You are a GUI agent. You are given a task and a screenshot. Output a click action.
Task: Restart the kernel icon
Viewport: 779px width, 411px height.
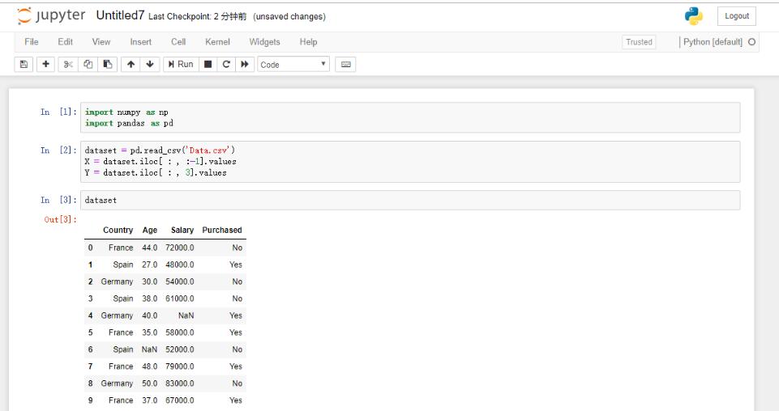point(226,65)
